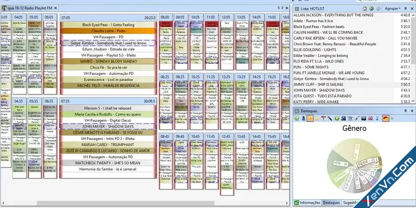The height and width of the screenshot is (208, 416).
Task: Click the calendar icon in Destaques toolbar
Action: [x=323, y=118]
